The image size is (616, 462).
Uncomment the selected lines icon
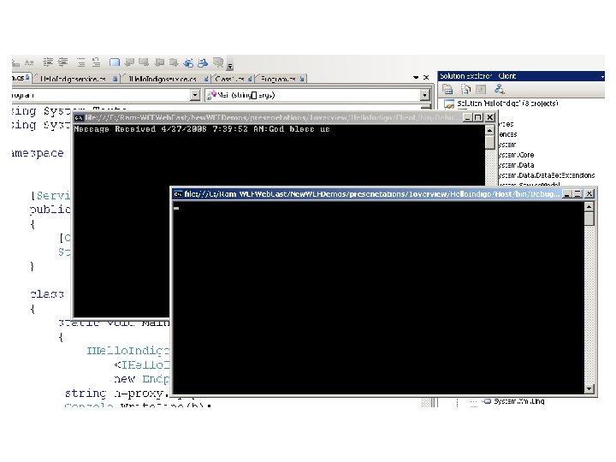click(x=96, y=62)
